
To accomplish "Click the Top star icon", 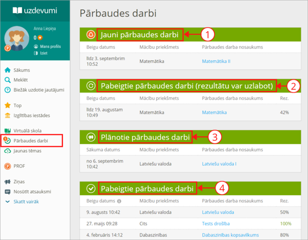I will [7, 106].
